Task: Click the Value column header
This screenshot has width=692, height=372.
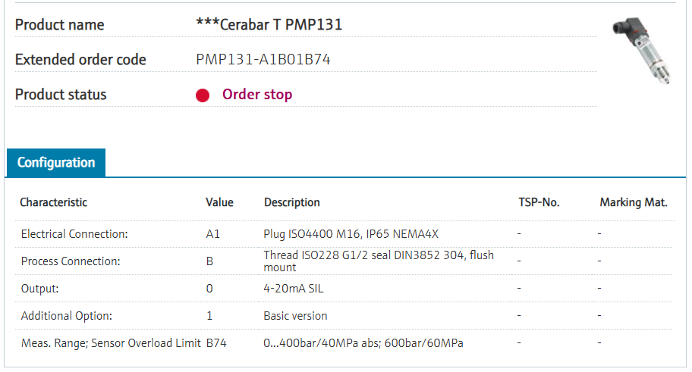Action: [219, 202]
